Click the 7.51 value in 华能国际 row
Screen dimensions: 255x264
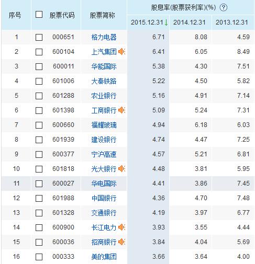pyautogui.click(x=243, y=66)
